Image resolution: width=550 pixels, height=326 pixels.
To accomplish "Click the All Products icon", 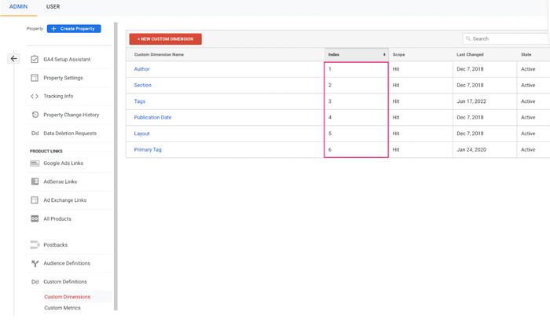I will pyautogui.click(x=35, y=218).
